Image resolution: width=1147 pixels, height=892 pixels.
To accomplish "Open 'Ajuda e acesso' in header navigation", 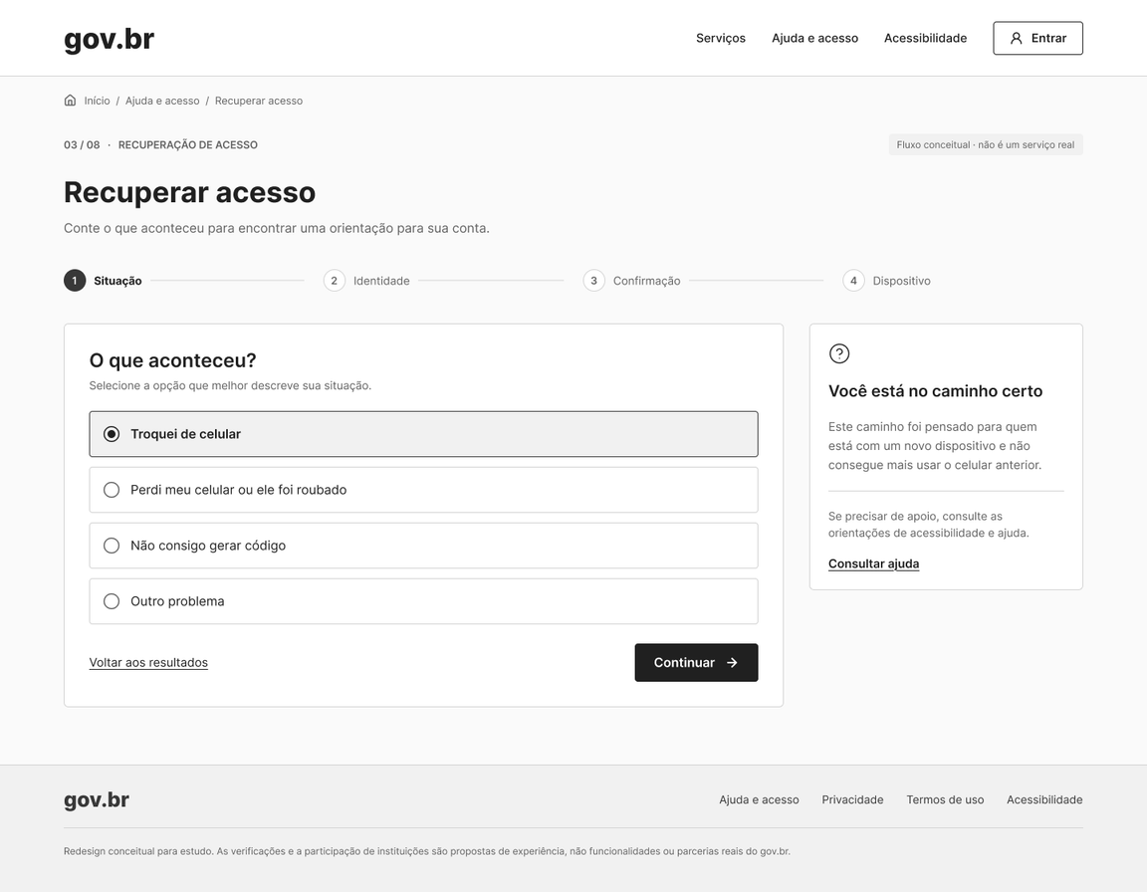I will pos(814,38).
